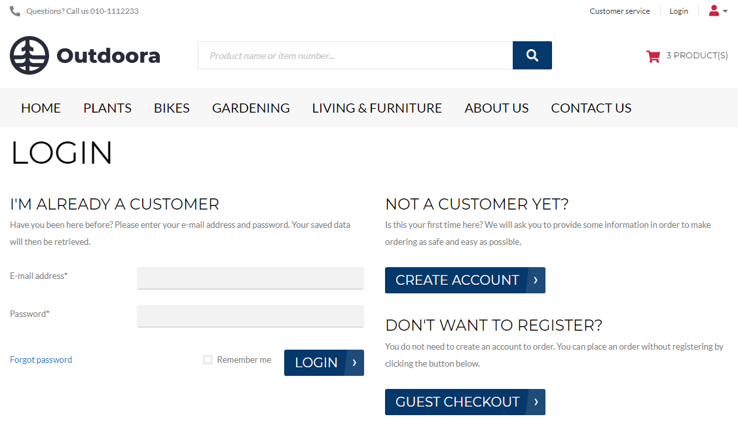Click the arrow on the Login button
Screen dimensions: 738x423
(x=354, y=363)
